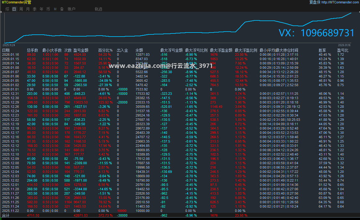Screen dimensions: 360x220
Task: Click the 10000 deposit value
Action: 122,211
